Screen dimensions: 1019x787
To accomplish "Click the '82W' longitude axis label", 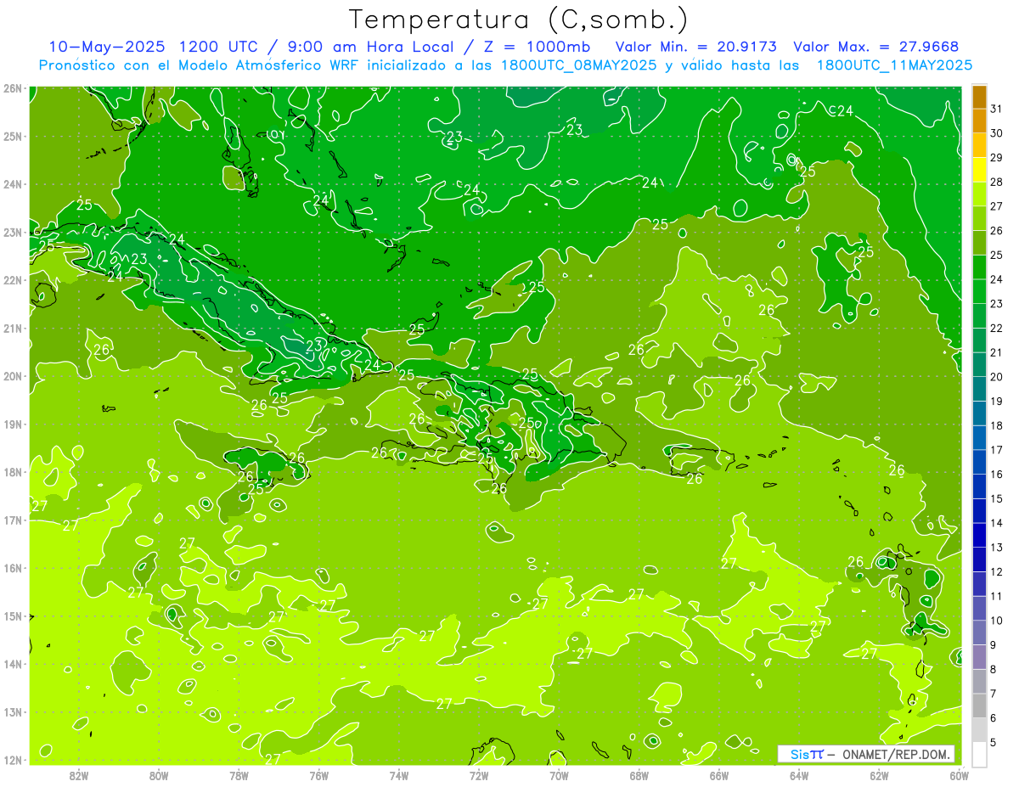I will pos(78,775).
